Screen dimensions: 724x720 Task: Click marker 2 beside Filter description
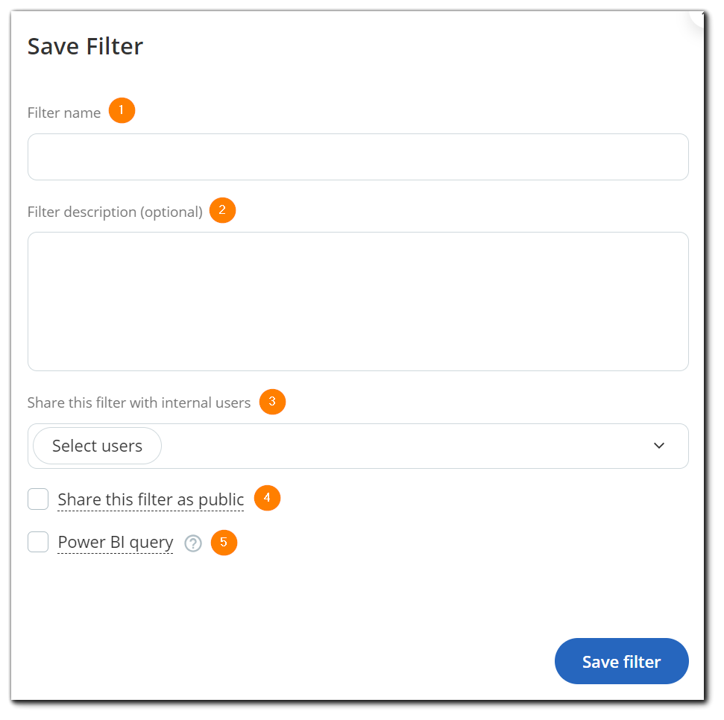click(x=222, y=210)
